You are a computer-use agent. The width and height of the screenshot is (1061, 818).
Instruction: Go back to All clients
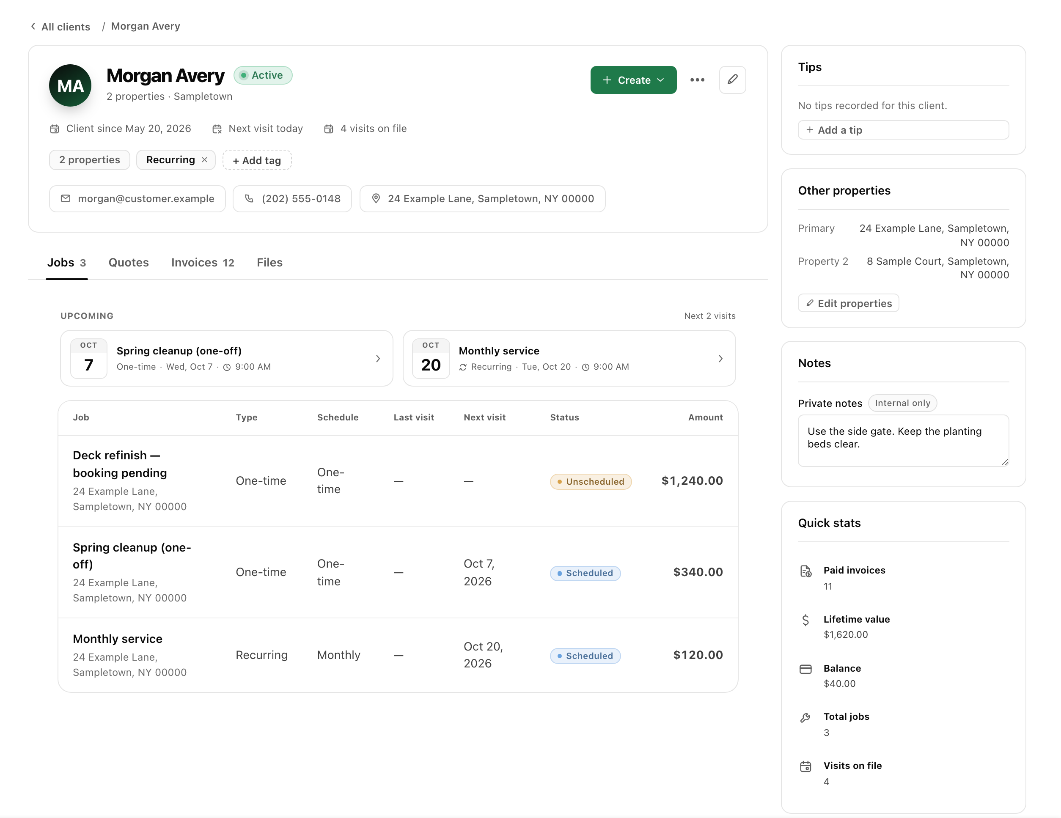(x=61, y=27)
